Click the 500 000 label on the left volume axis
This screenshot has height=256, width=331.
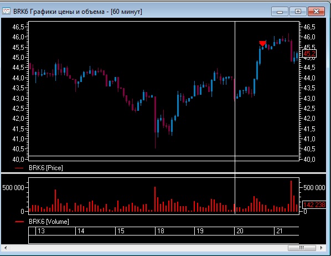click(13, 187)
